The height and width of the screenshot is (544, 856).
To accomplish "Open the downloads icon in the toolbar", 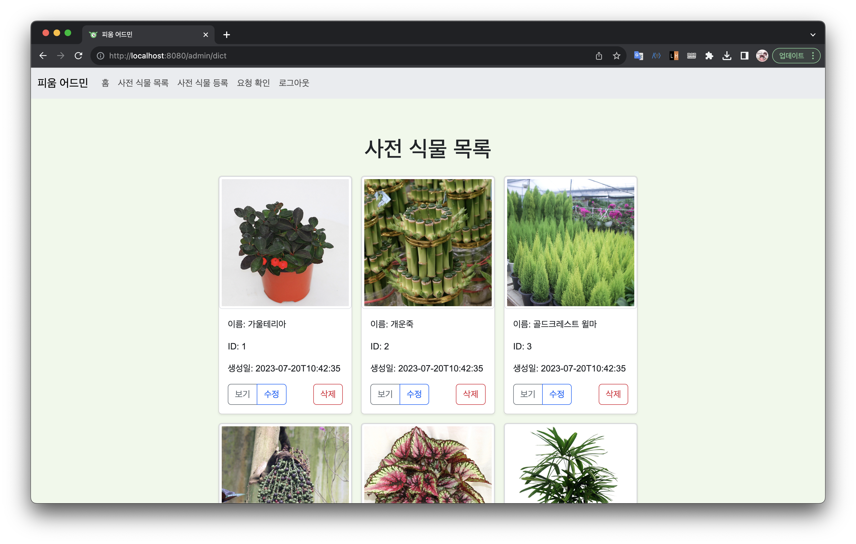I will click(x=727, y=56).
